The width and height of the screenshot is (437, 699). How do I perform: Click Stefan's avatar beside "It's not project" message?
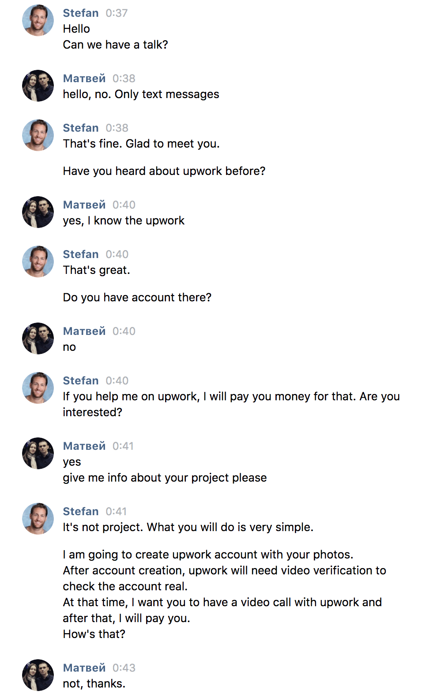pyautogui.click(x=38, y=519)
